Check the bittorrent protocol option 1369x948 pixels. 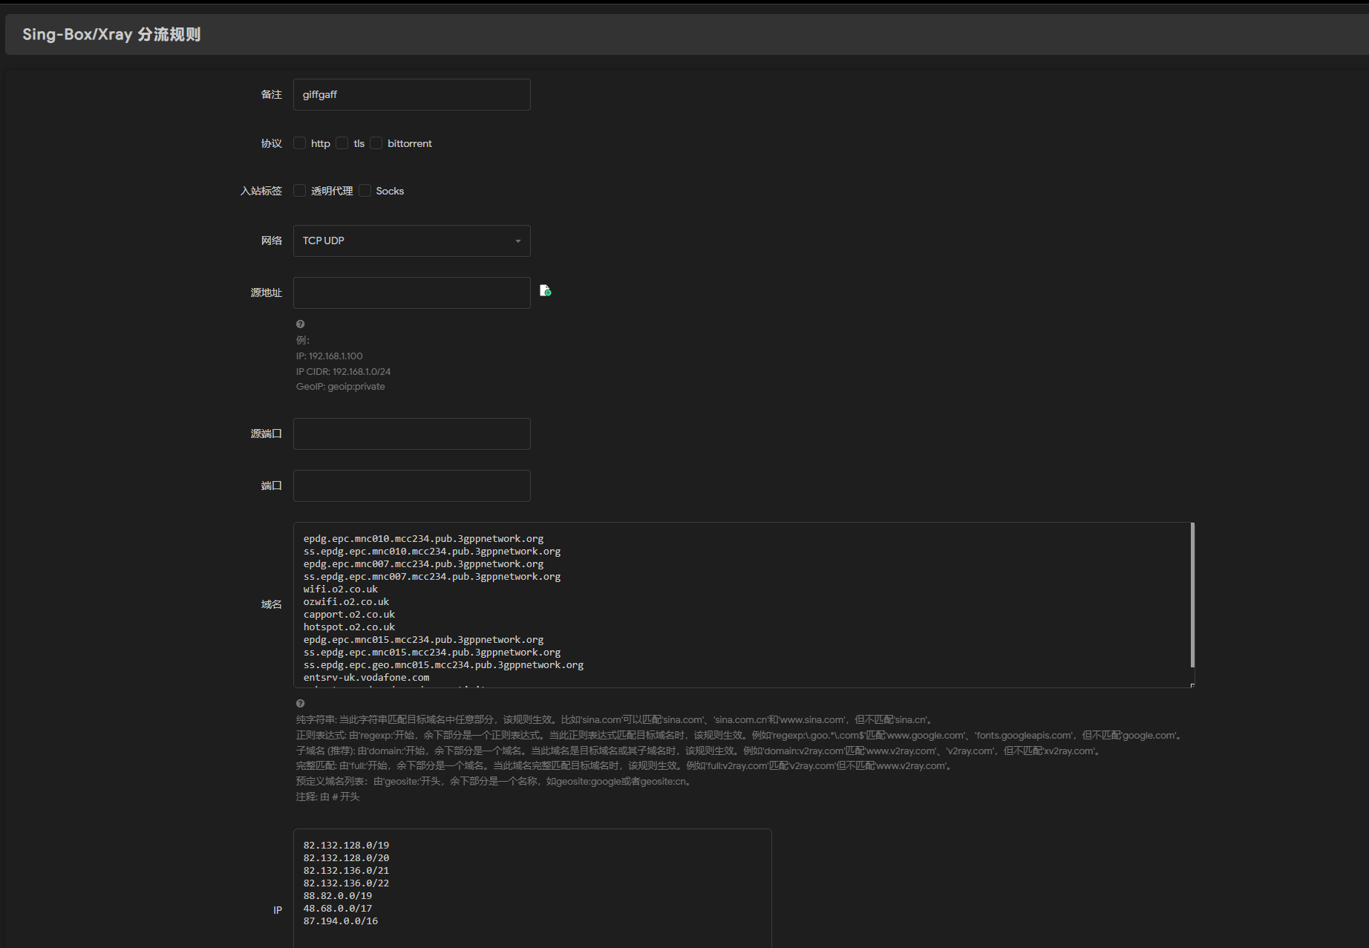[x=376, y=143]
